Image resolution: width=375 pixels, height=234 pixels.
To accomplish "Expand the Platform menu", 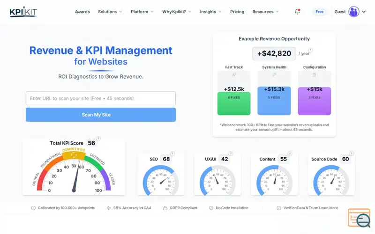I will tap(142, 12).
